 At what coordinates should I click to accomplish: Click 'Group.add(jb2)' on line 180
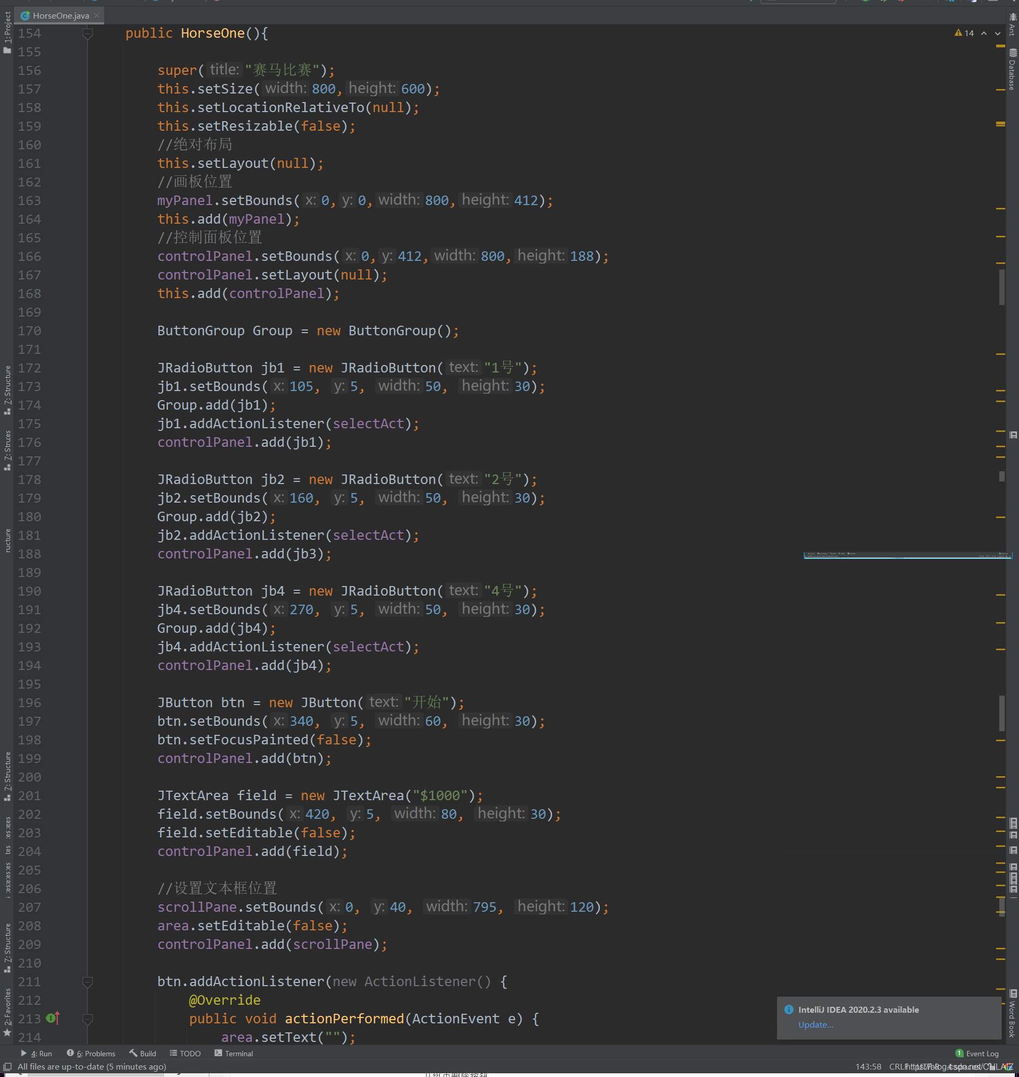[x=213, y=516]
